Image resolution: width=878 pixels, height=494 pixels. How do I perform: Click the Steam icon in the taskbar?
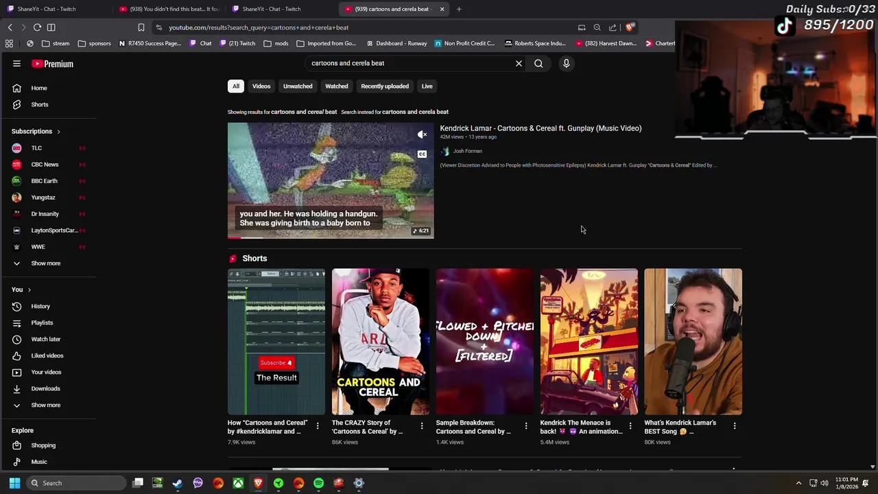pos(178,483)
